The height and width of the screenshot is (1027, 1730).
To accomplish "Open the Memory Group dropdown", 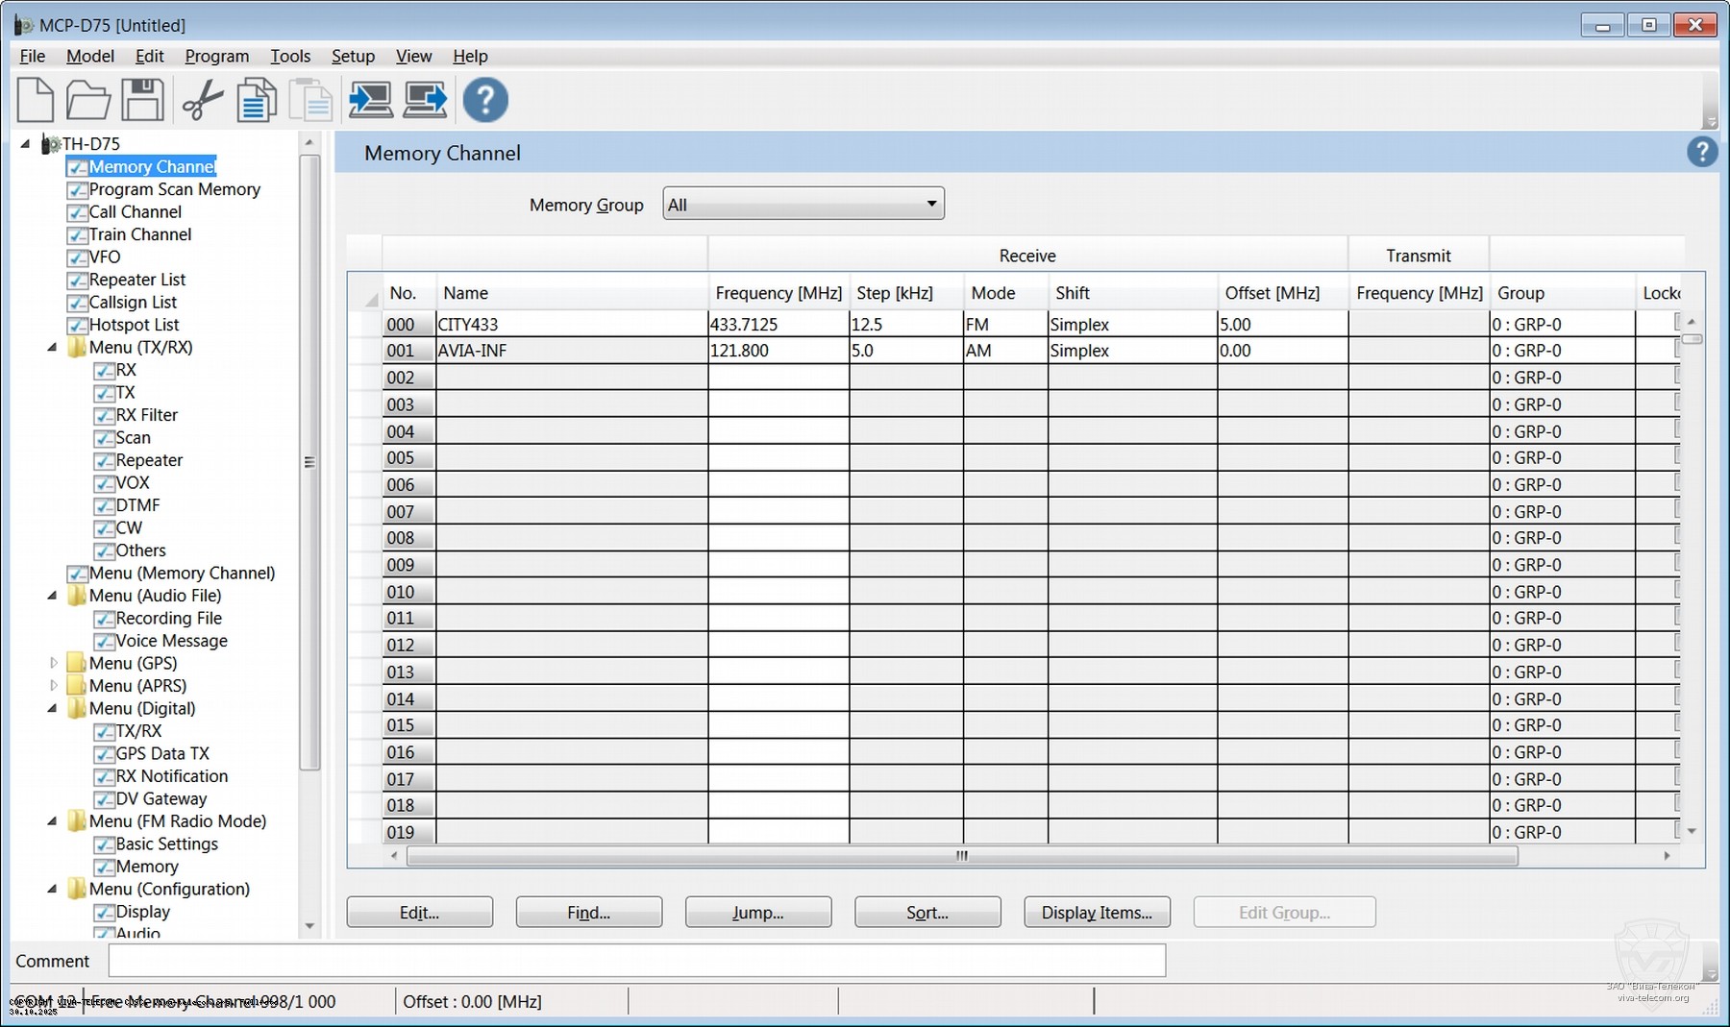I will point(803,204).
